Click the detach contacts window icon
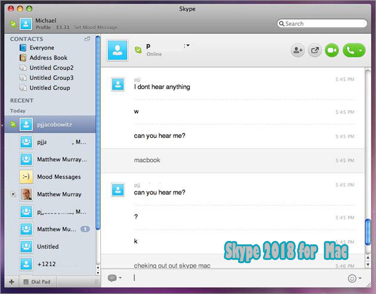The height and width of the screenshot is (294, 376). (87, 39)
